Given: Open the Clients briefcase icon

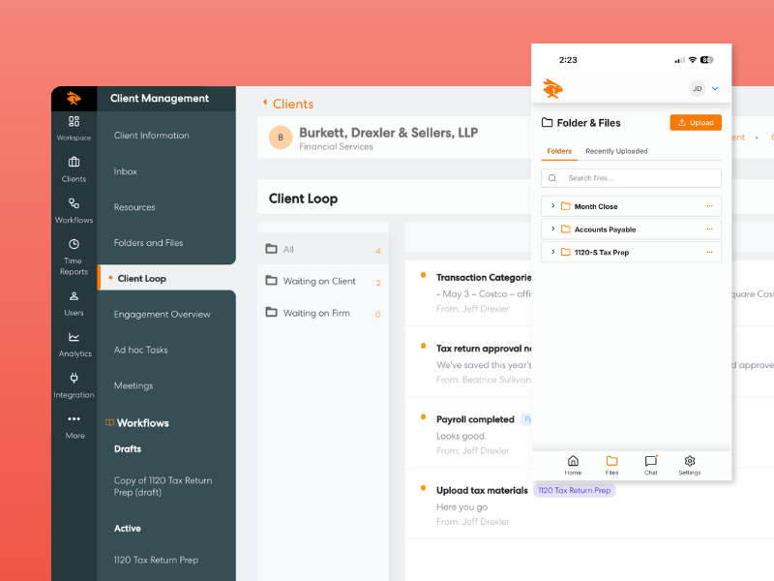Looking at the screenshot, I should (74, 162).
